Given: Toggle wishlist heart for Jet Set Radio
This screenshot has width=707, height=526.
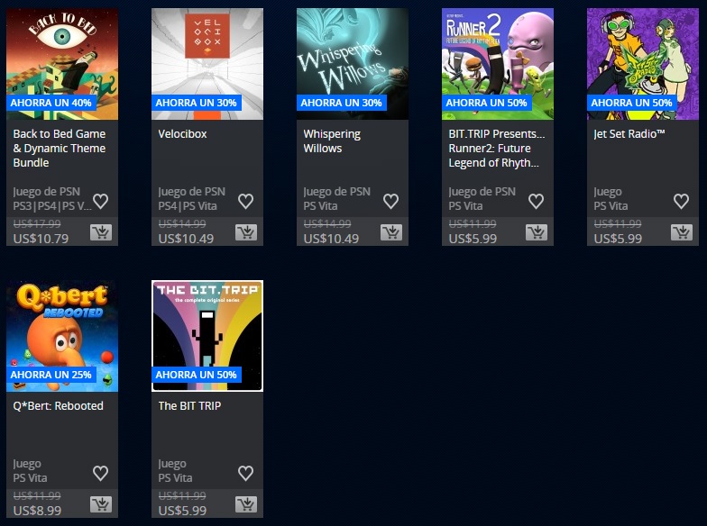Looking at the screenshot, I should pos(682,201).
